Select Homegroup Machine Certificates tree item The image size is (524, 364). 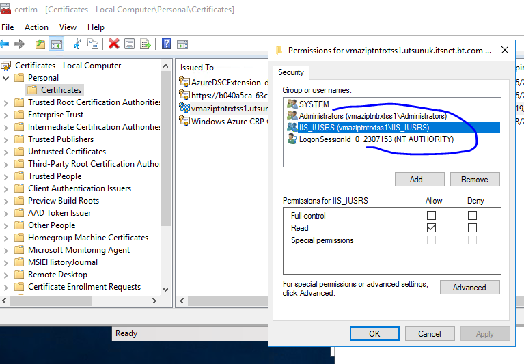pyautogui.click(x=88, y=238)
